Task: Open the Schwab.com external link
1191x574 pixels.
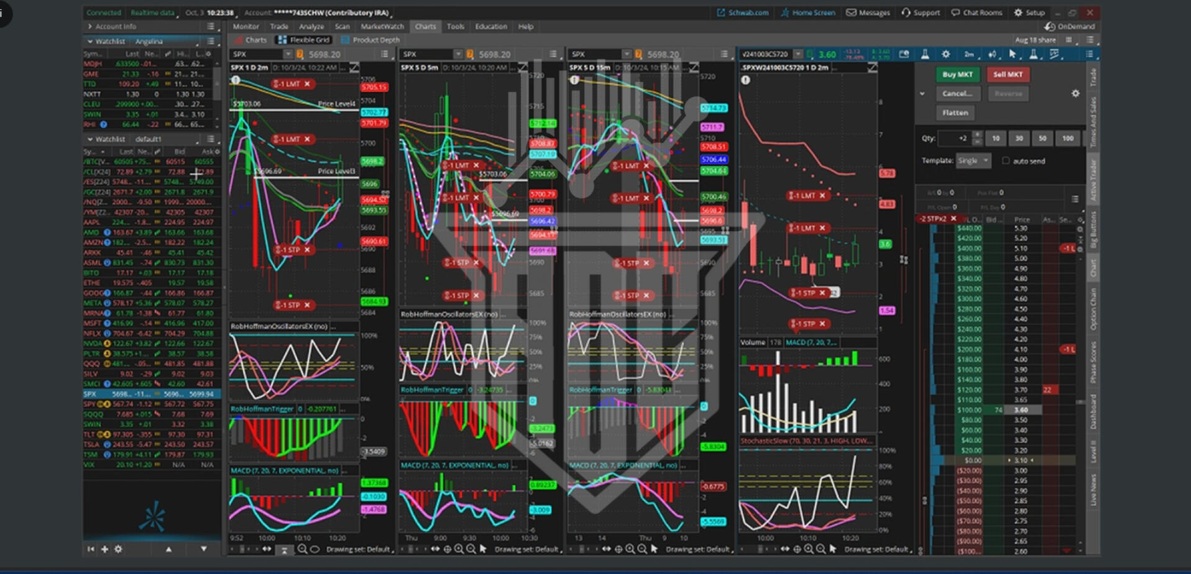Action: pyautogui.click(x=743, y=12)
